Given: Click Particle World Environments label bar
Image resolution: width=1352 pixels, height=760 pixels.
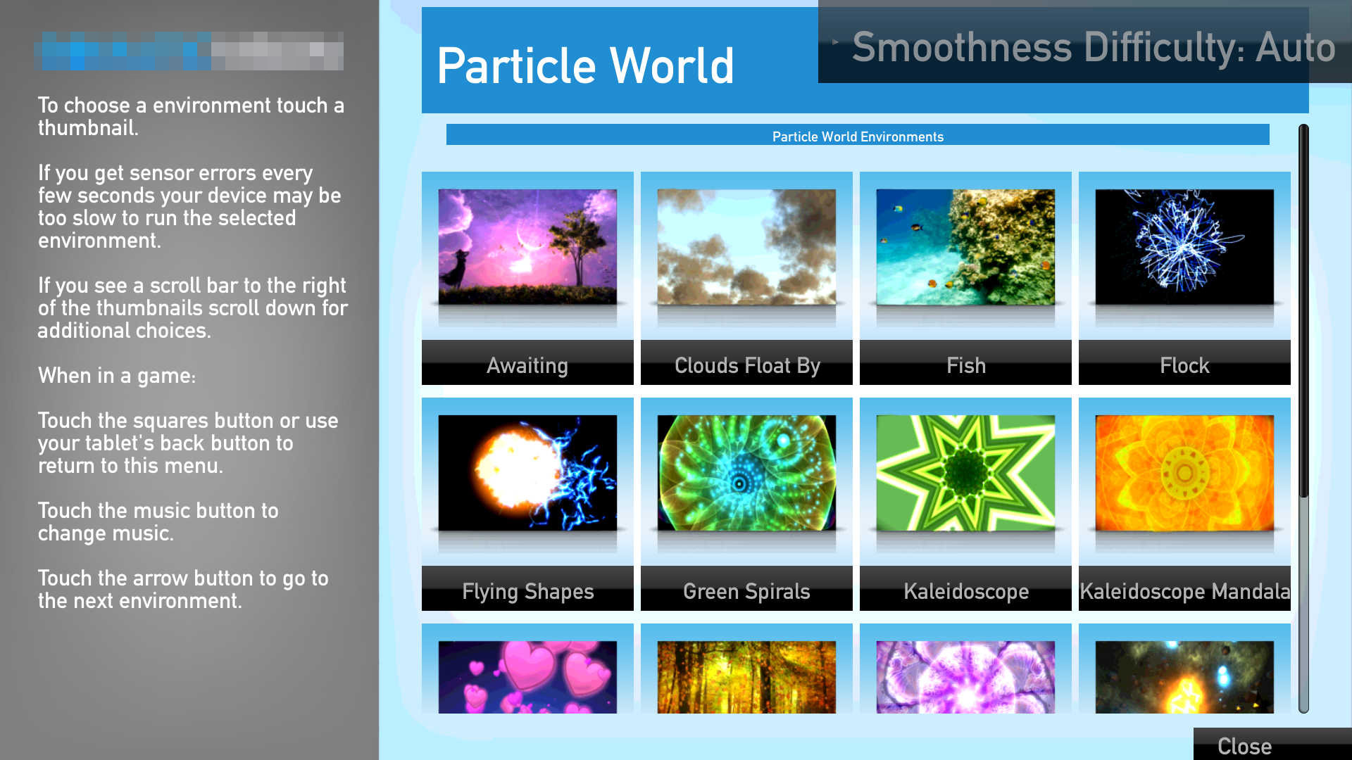Looking at the screenshot, I should pos(856,137).
